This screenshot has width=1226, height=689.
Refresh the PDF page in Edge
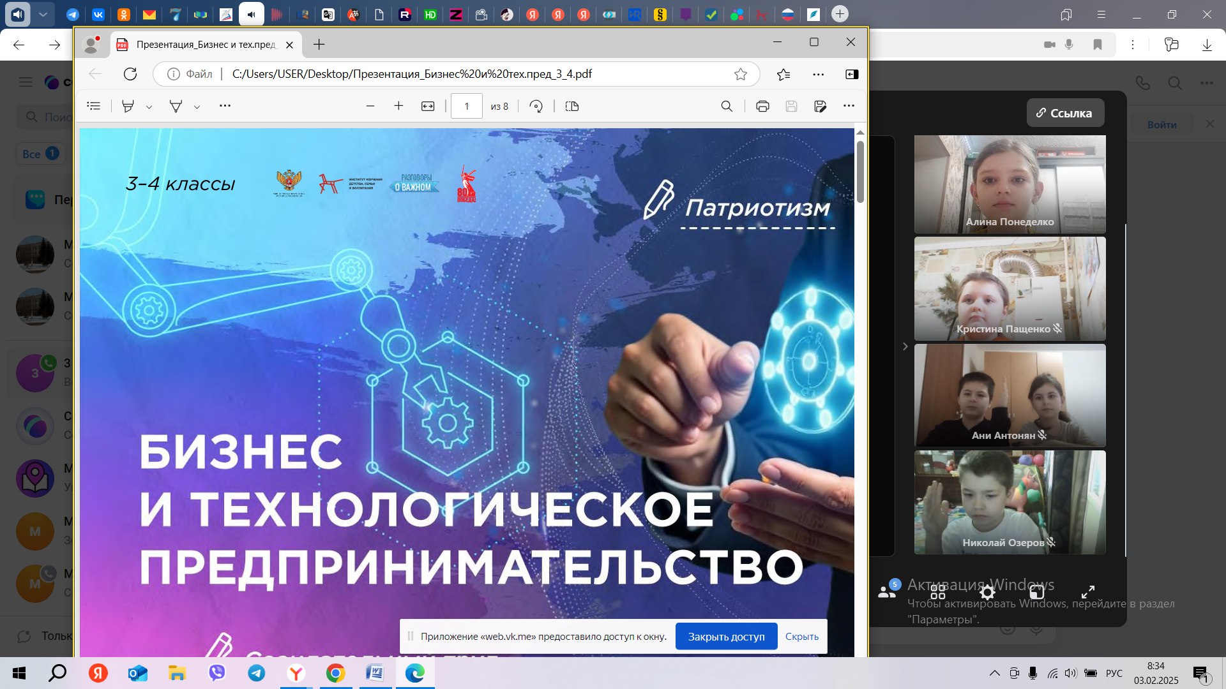coord(130,74)
